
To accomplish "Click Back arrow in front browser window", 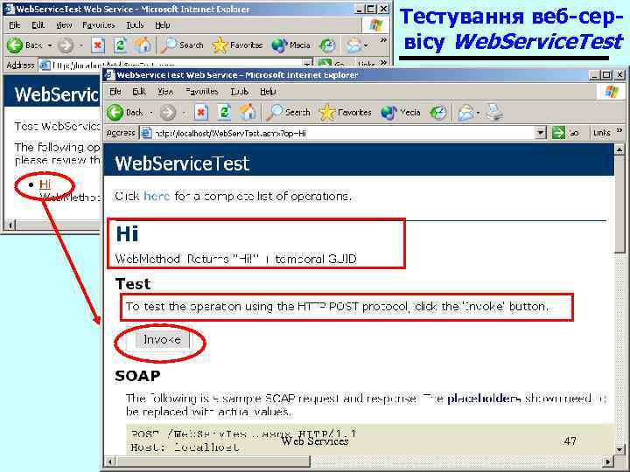I will coord(115,113).
